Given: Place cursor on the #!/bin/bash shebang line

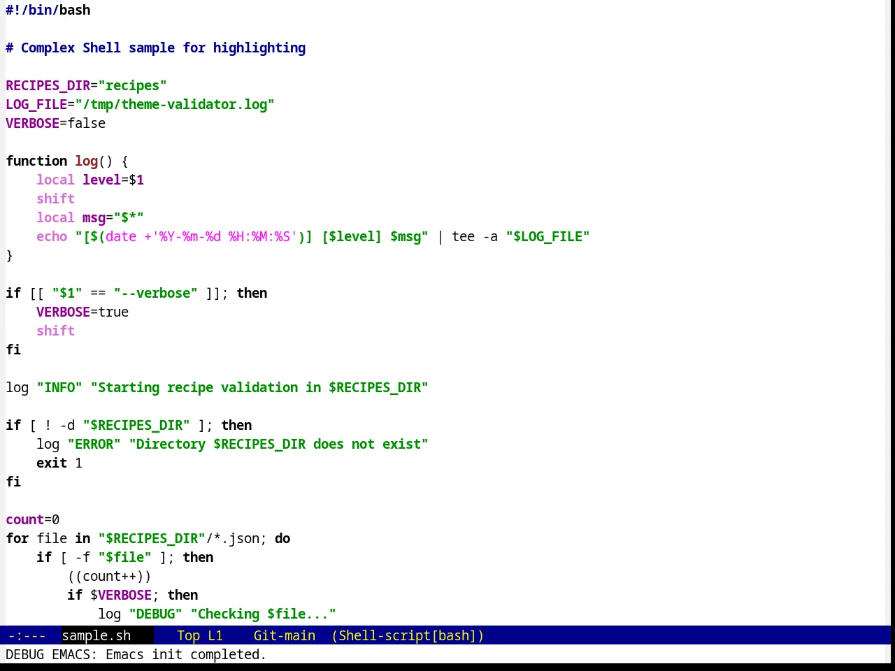Looking at the screenshot, I should 48,10.
